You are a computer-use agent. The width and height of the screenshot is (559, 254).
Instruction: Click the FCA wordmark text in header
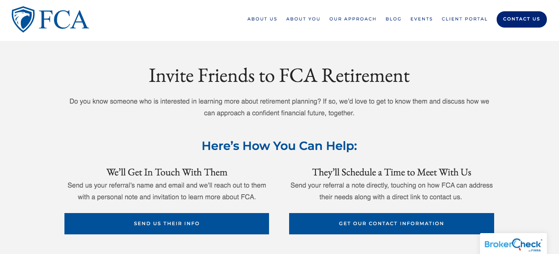[x=64, y=20]
